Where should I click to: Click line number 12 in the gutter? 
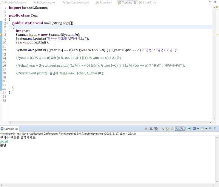pos(4,50)
